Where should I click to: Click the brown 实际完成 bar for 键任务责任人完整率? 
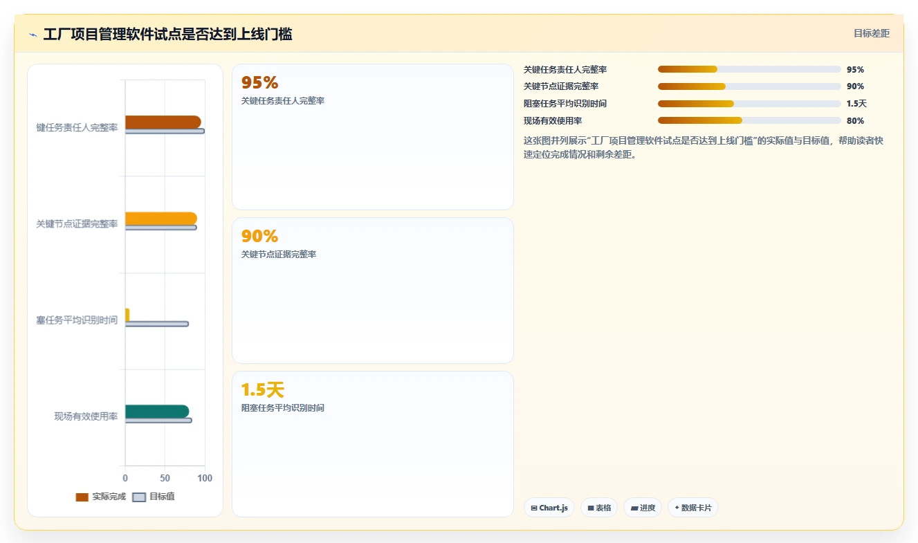pyautogui.click(x=163, y=122)
